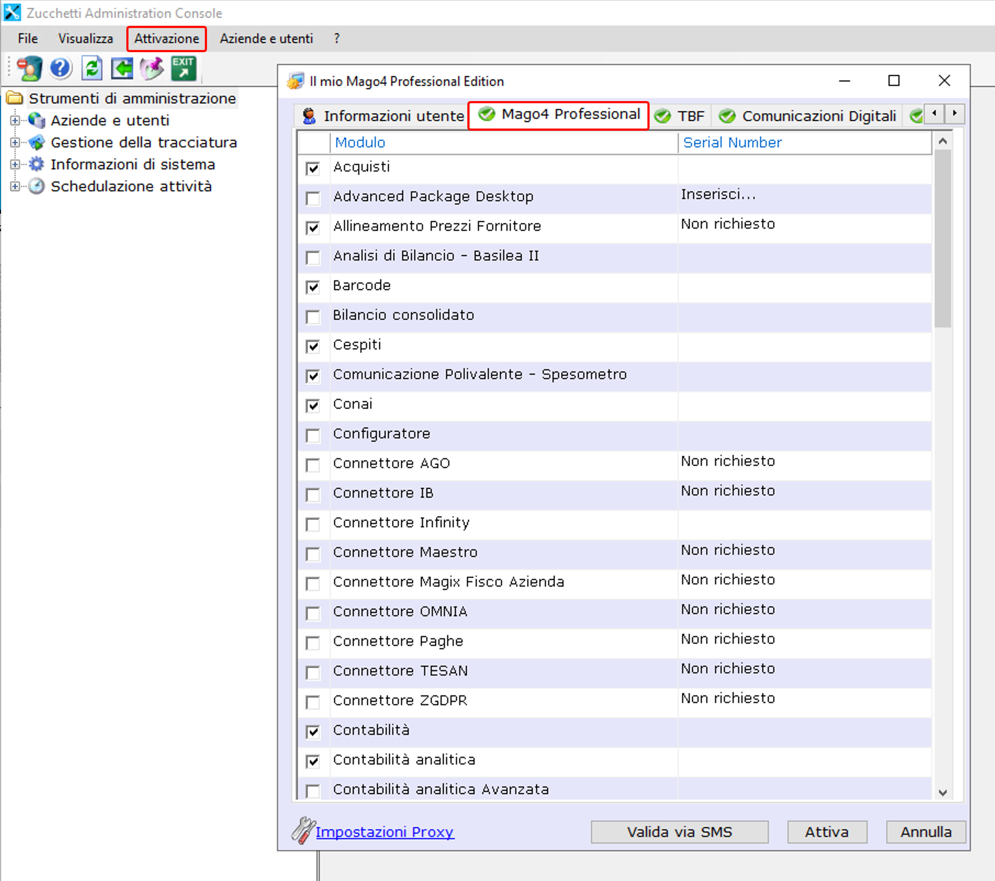Expand the Gestione della tracciatura node

15,142
